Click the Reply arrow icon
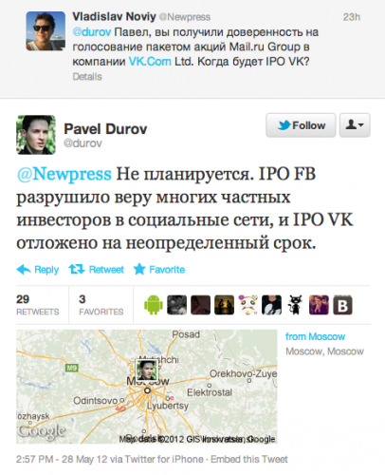Viewport: 385px width, 475px height. tap(24, 270)
